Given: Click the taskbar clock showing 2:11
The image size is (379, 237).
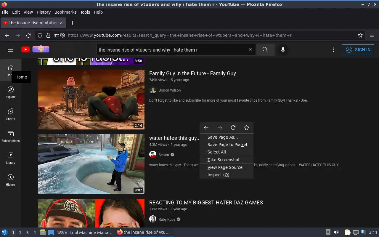Looking at the screenshot, I should 373,232.
